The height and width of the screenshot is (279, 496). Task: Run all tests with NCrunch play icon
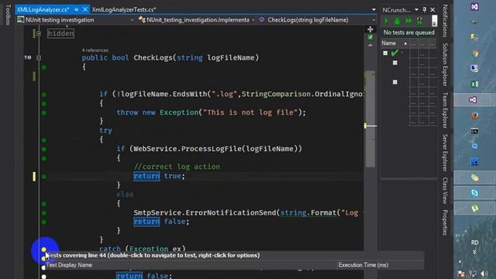coord(386,21)
